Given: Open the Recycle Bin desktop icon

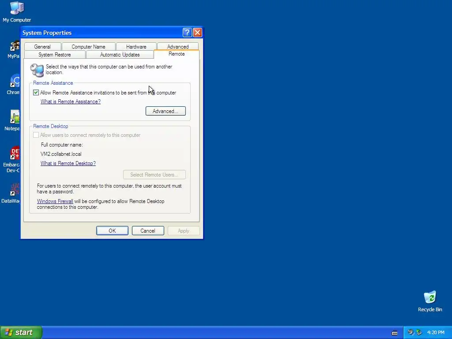Looking at the screenshot, I should coord(430,301).
